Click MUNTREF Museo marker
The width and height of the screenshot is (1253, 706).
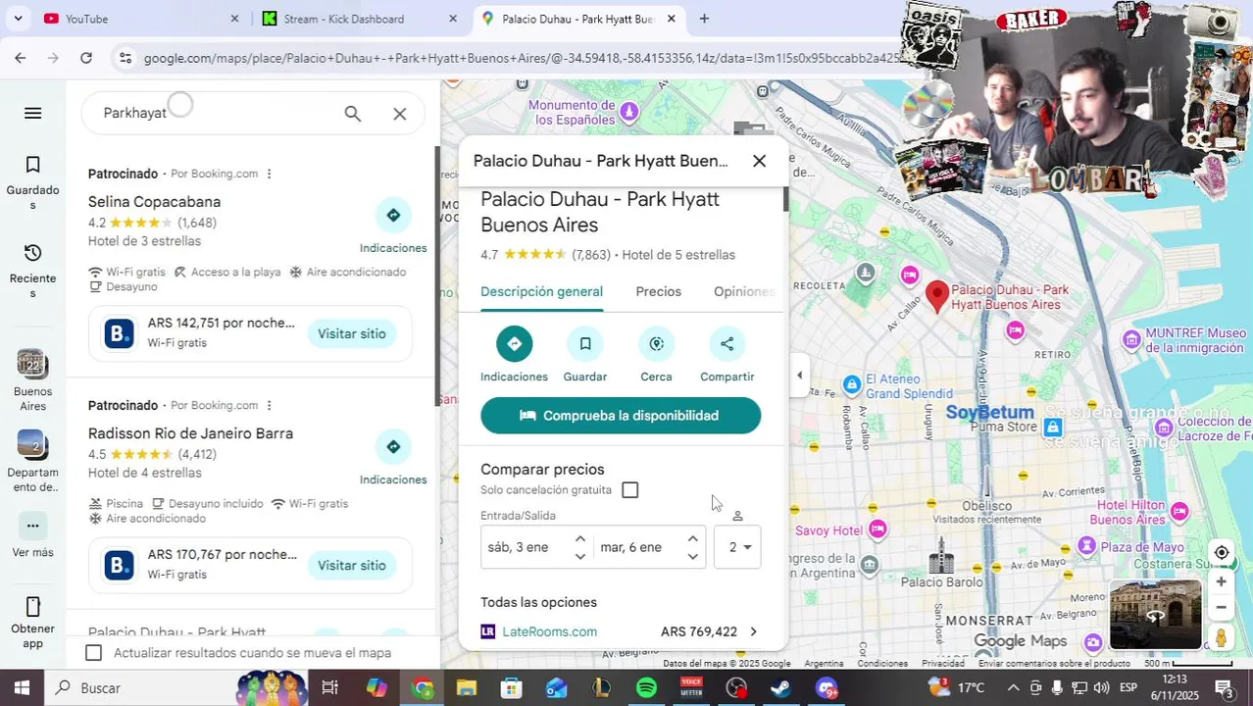click(1132, 340)
